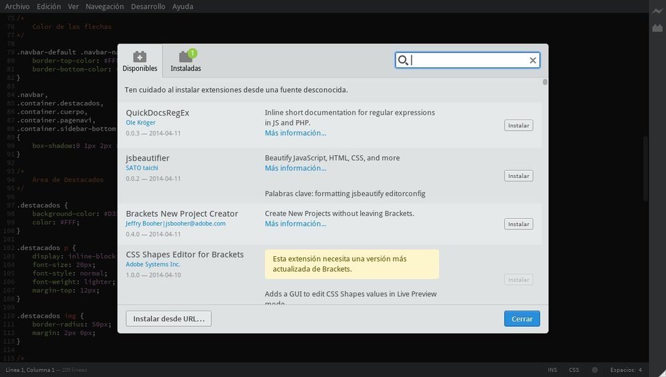Click the Live Preview lightning icon
Screen dimensions: 666x377
(x=657, y=11)
